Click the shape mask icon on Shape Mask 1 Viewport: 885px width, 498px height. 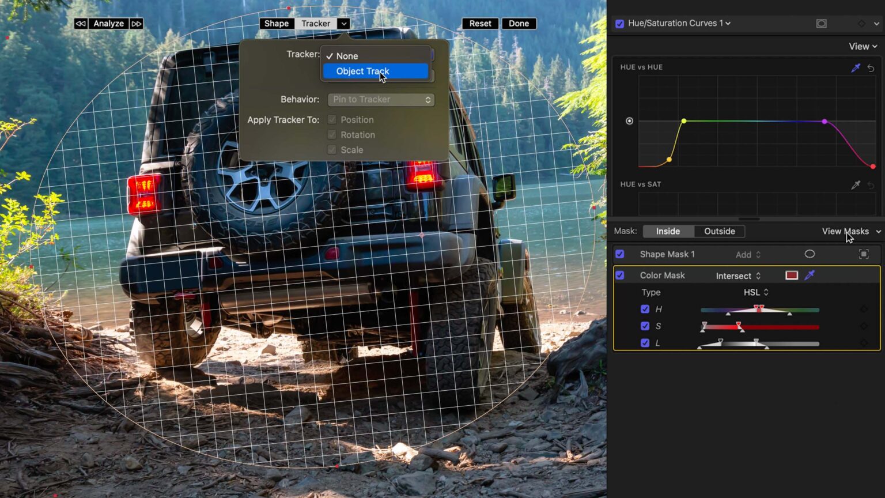[x=810, y=254]
